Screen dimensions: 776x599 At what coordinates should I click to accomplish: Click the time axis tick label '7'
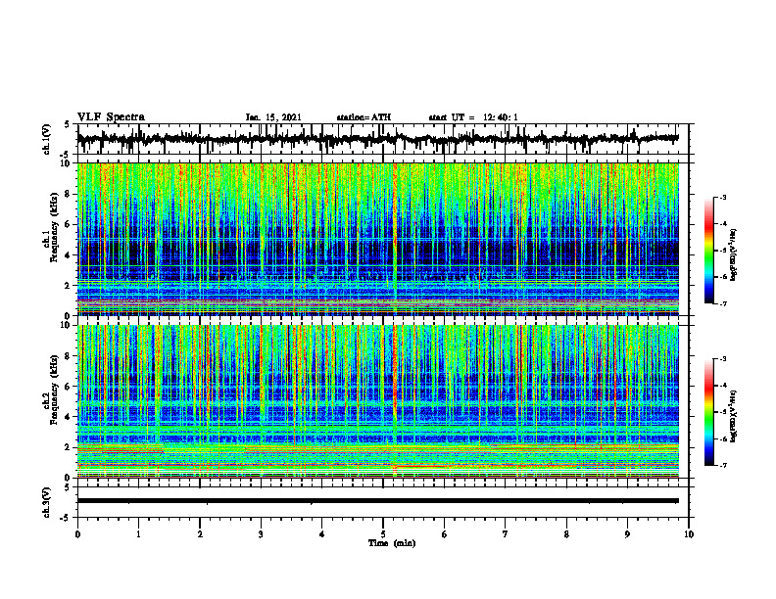pyautogui.click(x=506, y=534)
